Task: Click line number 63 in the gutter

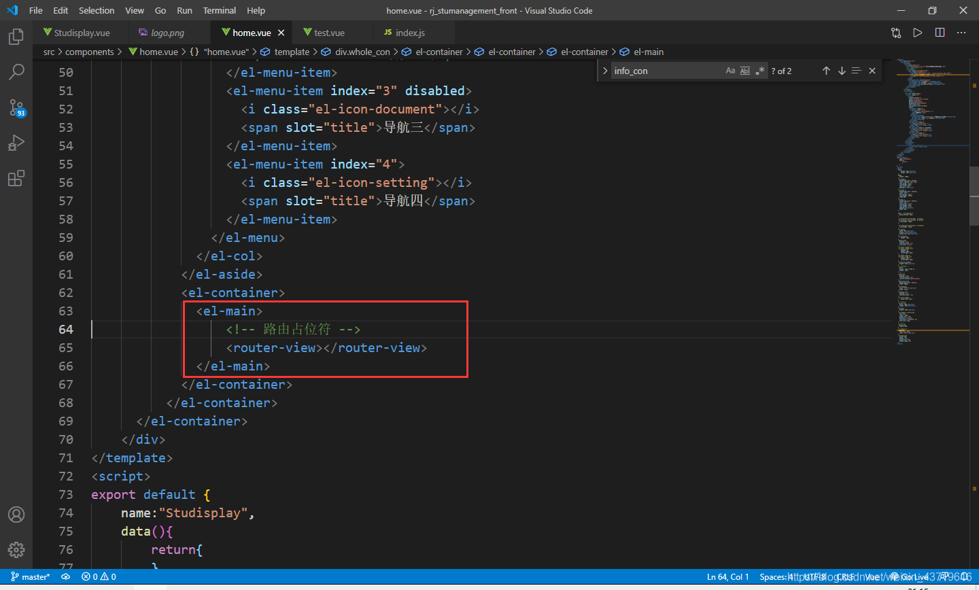Action: point(66,311)
